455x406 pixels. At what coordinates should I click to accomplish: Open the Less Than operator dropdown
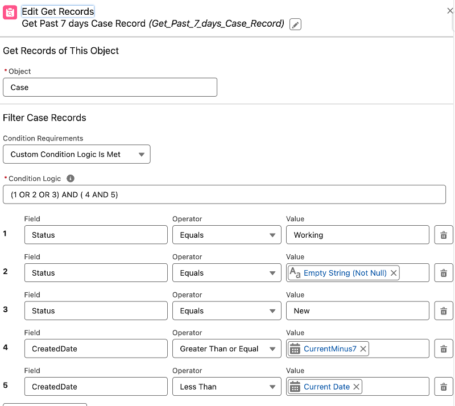(x=226, y=387)
